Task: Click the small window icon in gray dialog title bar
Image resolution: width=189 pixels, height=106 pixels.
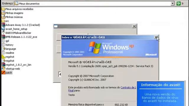Action: pyautogui.click(x=56, y=26)
